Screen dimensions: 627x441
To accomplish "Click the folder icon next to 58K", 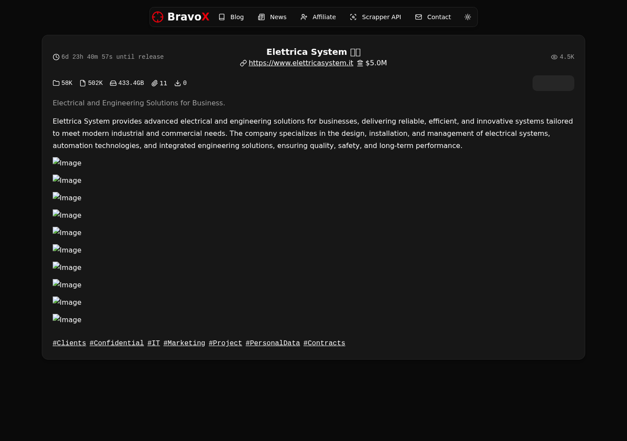I will click(56, 83).
